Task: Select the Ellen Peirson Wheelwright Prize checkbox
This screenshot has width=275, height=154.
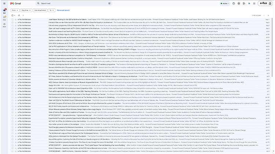Action: (12, 73)
